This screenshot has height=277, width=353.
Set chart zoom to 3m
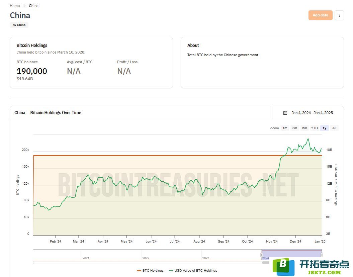(294, 128)
